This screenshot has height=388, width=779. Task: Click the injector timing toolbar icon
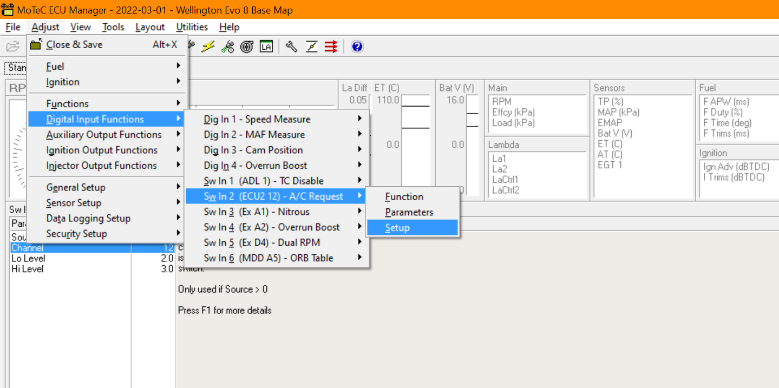(227, 47)
